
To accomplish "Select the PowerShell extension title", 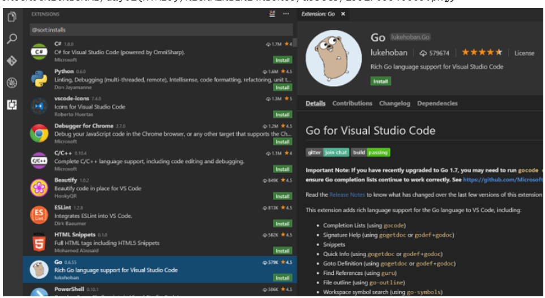I will click(69, 289).
